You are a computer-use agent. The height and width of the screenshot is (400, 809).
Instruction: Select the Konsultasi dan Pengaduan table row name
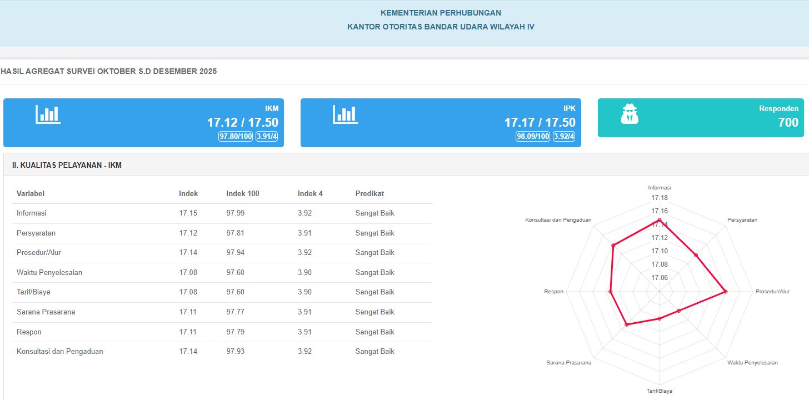pyautogui.click(x=60, y=352)
